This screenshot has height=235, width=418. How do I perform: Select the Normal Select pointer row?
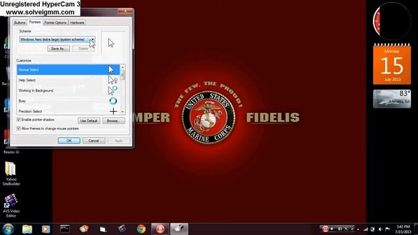click(x=68, y=70)
